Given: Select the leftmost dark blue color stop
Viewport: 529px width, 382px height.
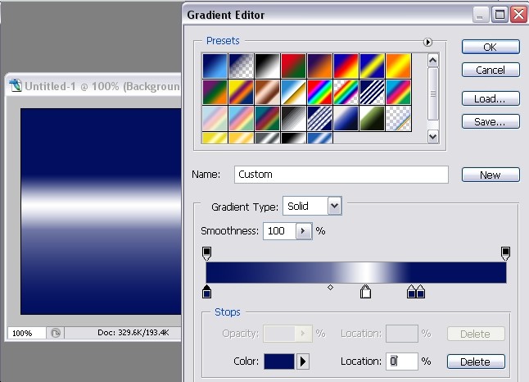Looking at the screenshot, I should pyautogui.click(x=206, y=292).
